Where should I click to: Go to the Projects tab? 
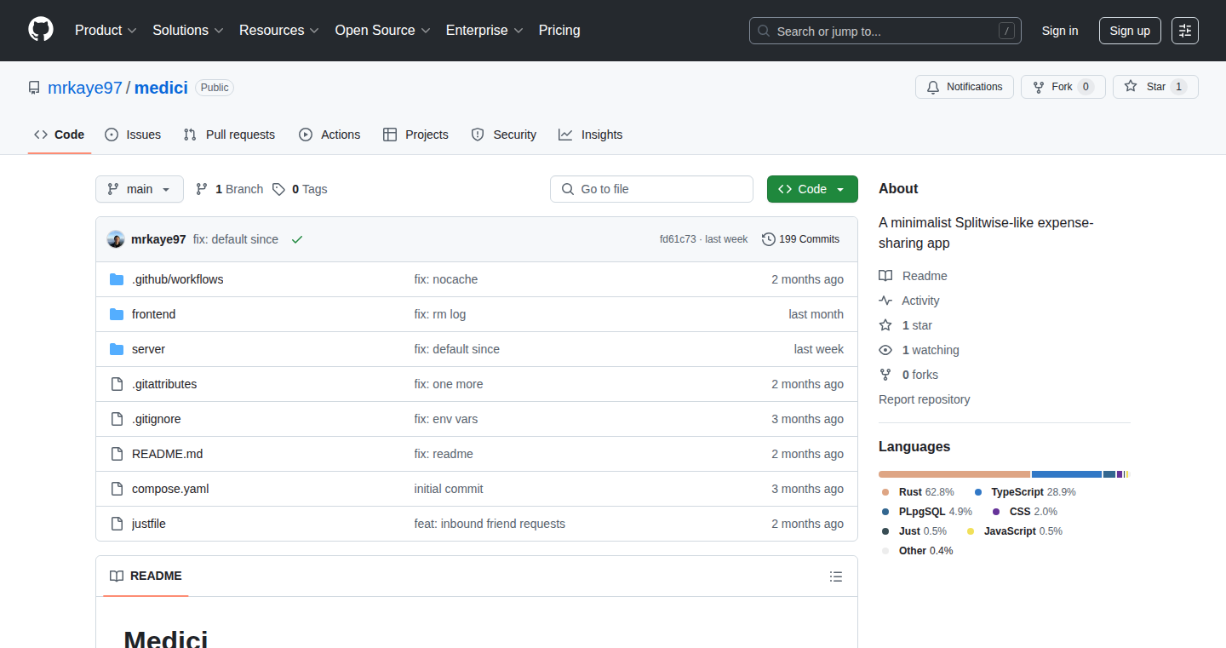(x=415, y=135)
